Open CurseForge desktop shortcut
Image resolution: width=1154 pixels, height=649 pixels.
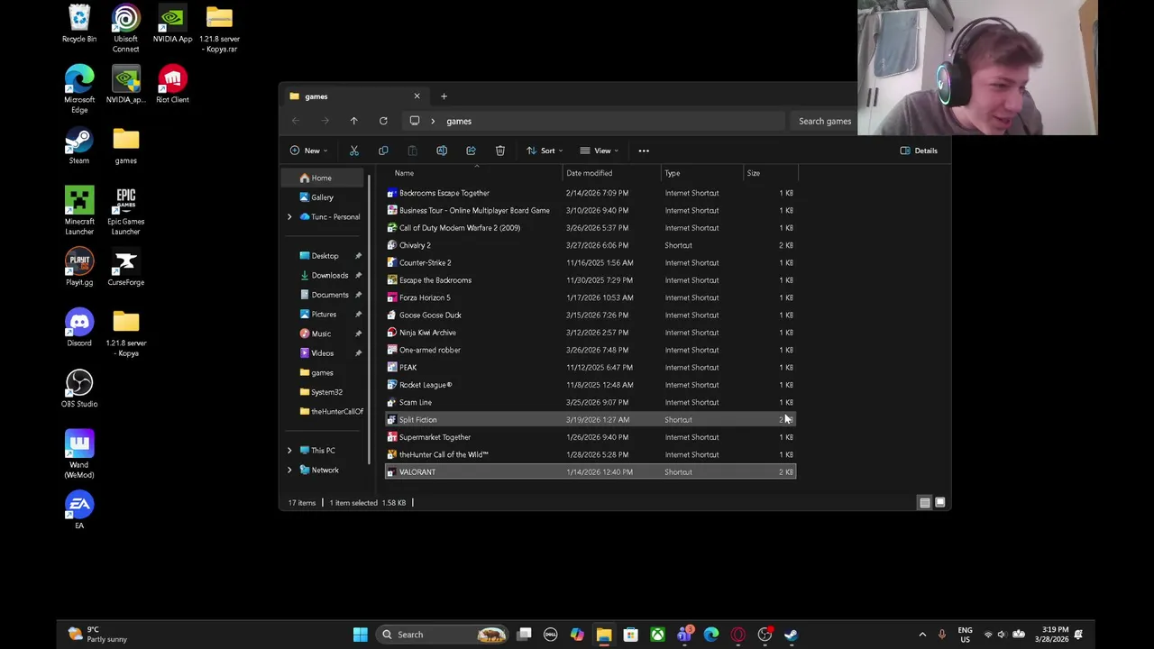[126, 268]
